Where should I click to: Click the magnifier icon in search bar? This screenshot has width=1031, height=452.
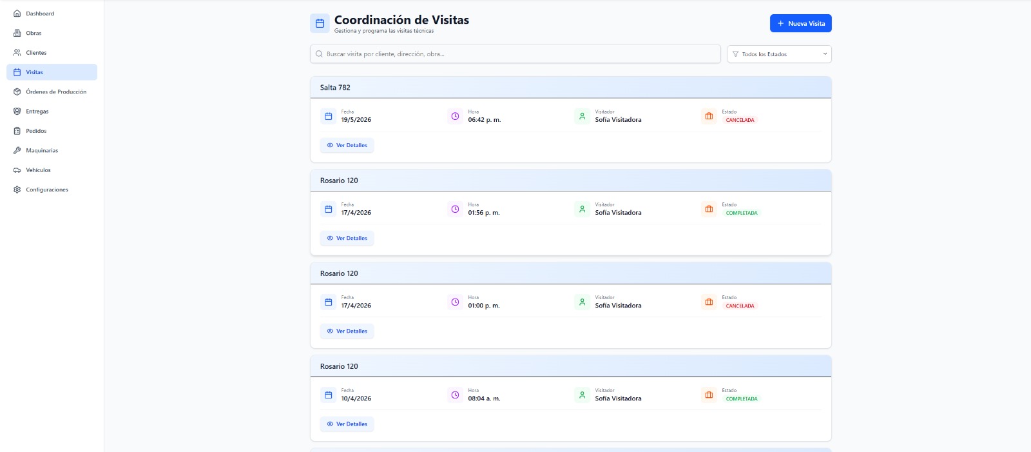pos(319,54)
